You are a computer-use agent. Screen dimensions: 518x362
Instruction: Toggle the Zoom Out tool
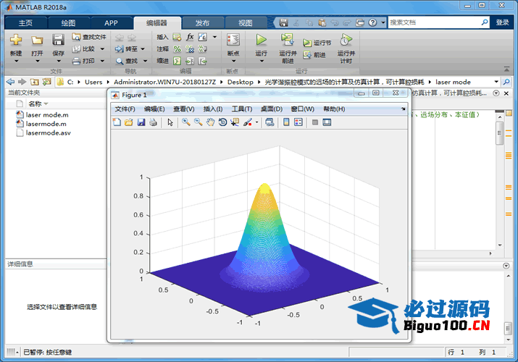(199, 122)
